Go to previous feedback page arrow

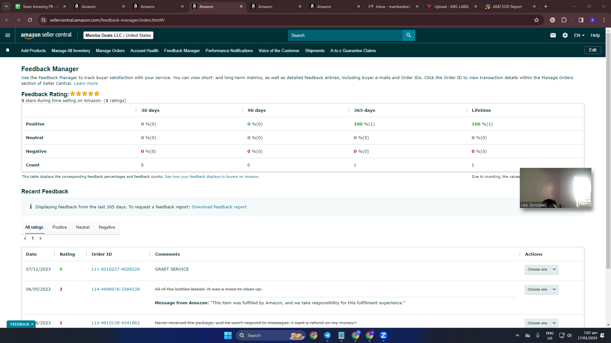(25, 239)
